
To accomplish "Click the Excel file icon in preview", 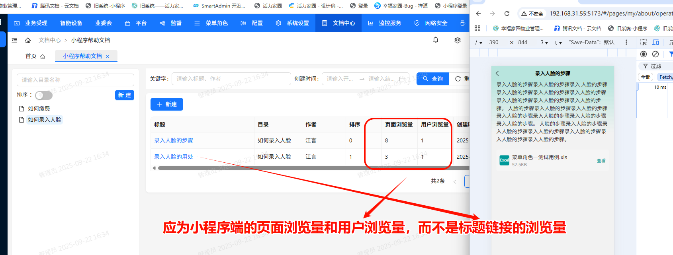I will click(x=504, y=160).
